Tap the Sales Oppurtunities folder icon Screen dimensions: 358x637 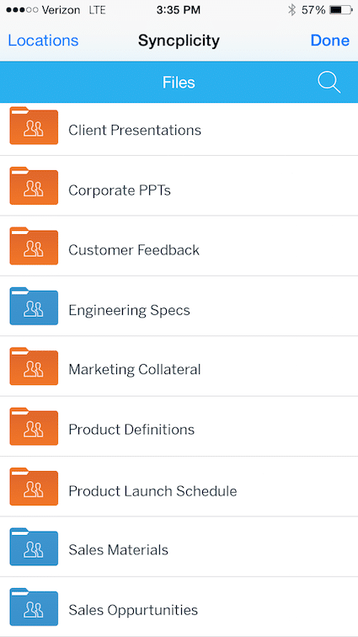[34, 607]
